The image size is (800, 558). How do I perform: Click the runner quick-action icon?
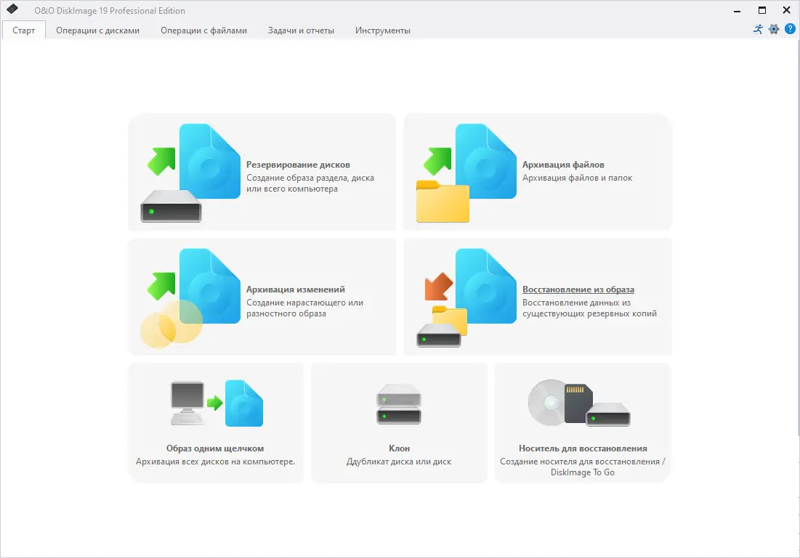click(x=756, y=29)
